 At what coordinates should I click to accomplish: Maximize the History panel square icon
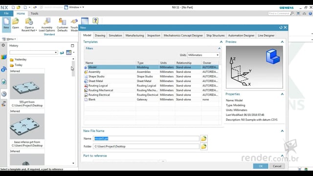click(x=72, y=45)
